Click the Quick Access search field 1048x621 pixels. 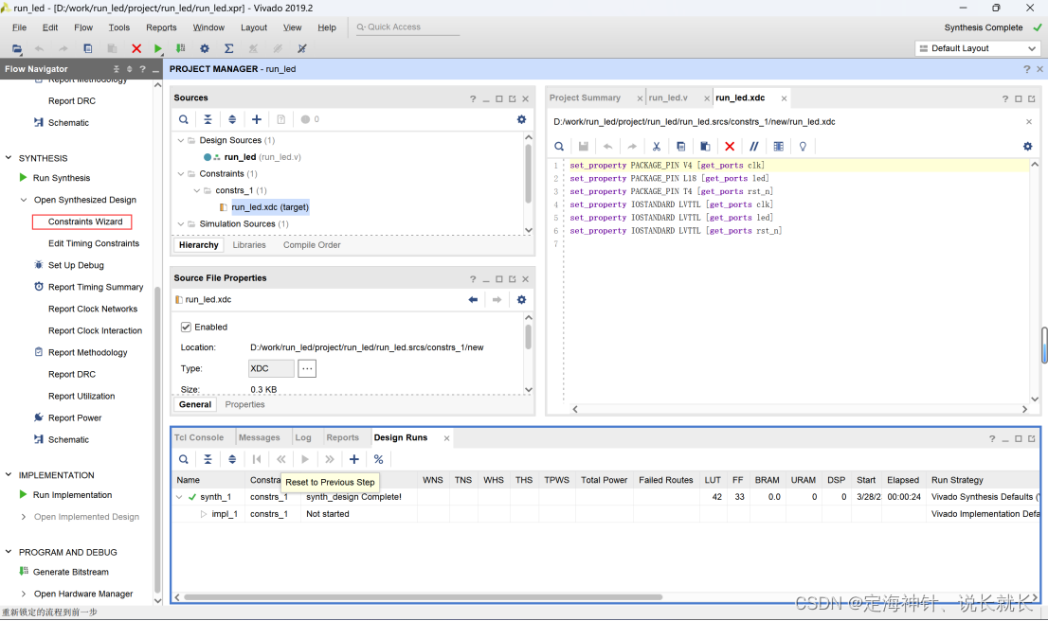[x=407, y=27]
